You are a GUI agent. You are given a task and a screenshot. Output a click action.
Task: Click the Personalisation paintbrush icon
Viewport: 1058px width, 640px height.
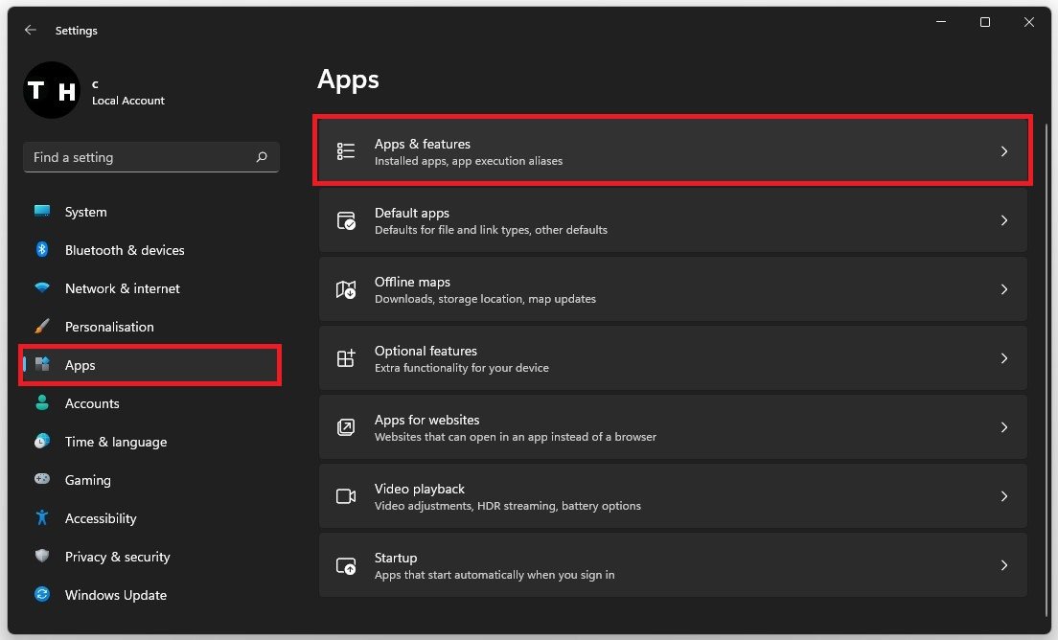click(x=42, y=327)
